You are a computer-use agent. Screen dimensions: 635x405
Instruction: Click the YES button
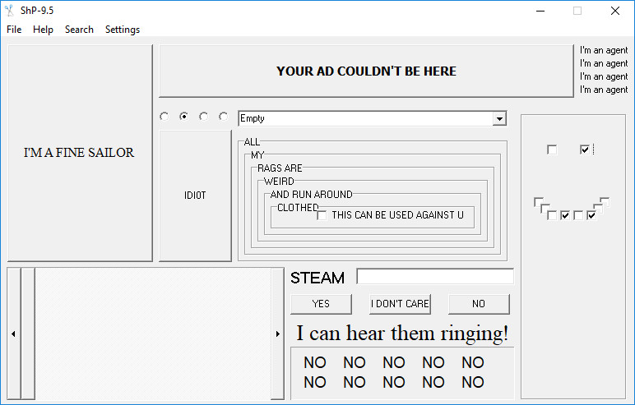pyautogui.click(x=321, y=304)
